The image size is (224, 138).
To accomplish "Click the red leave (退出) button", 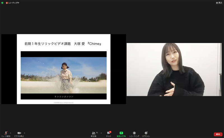I will [218, 134].
